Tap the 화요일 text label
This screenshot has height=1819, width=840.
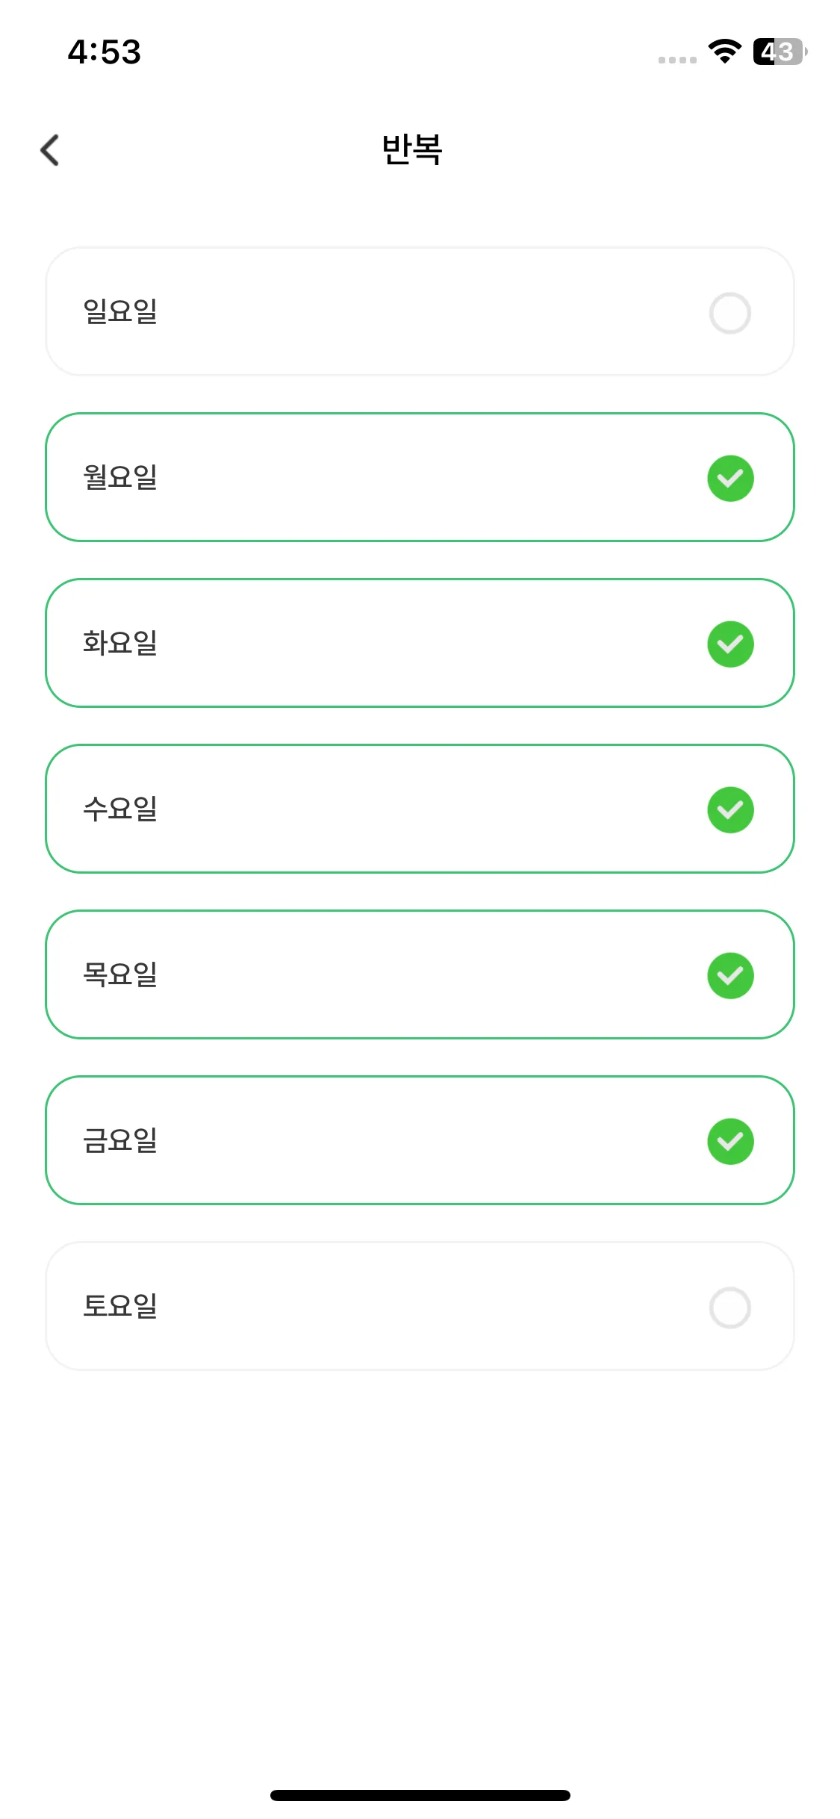point(120,643)
